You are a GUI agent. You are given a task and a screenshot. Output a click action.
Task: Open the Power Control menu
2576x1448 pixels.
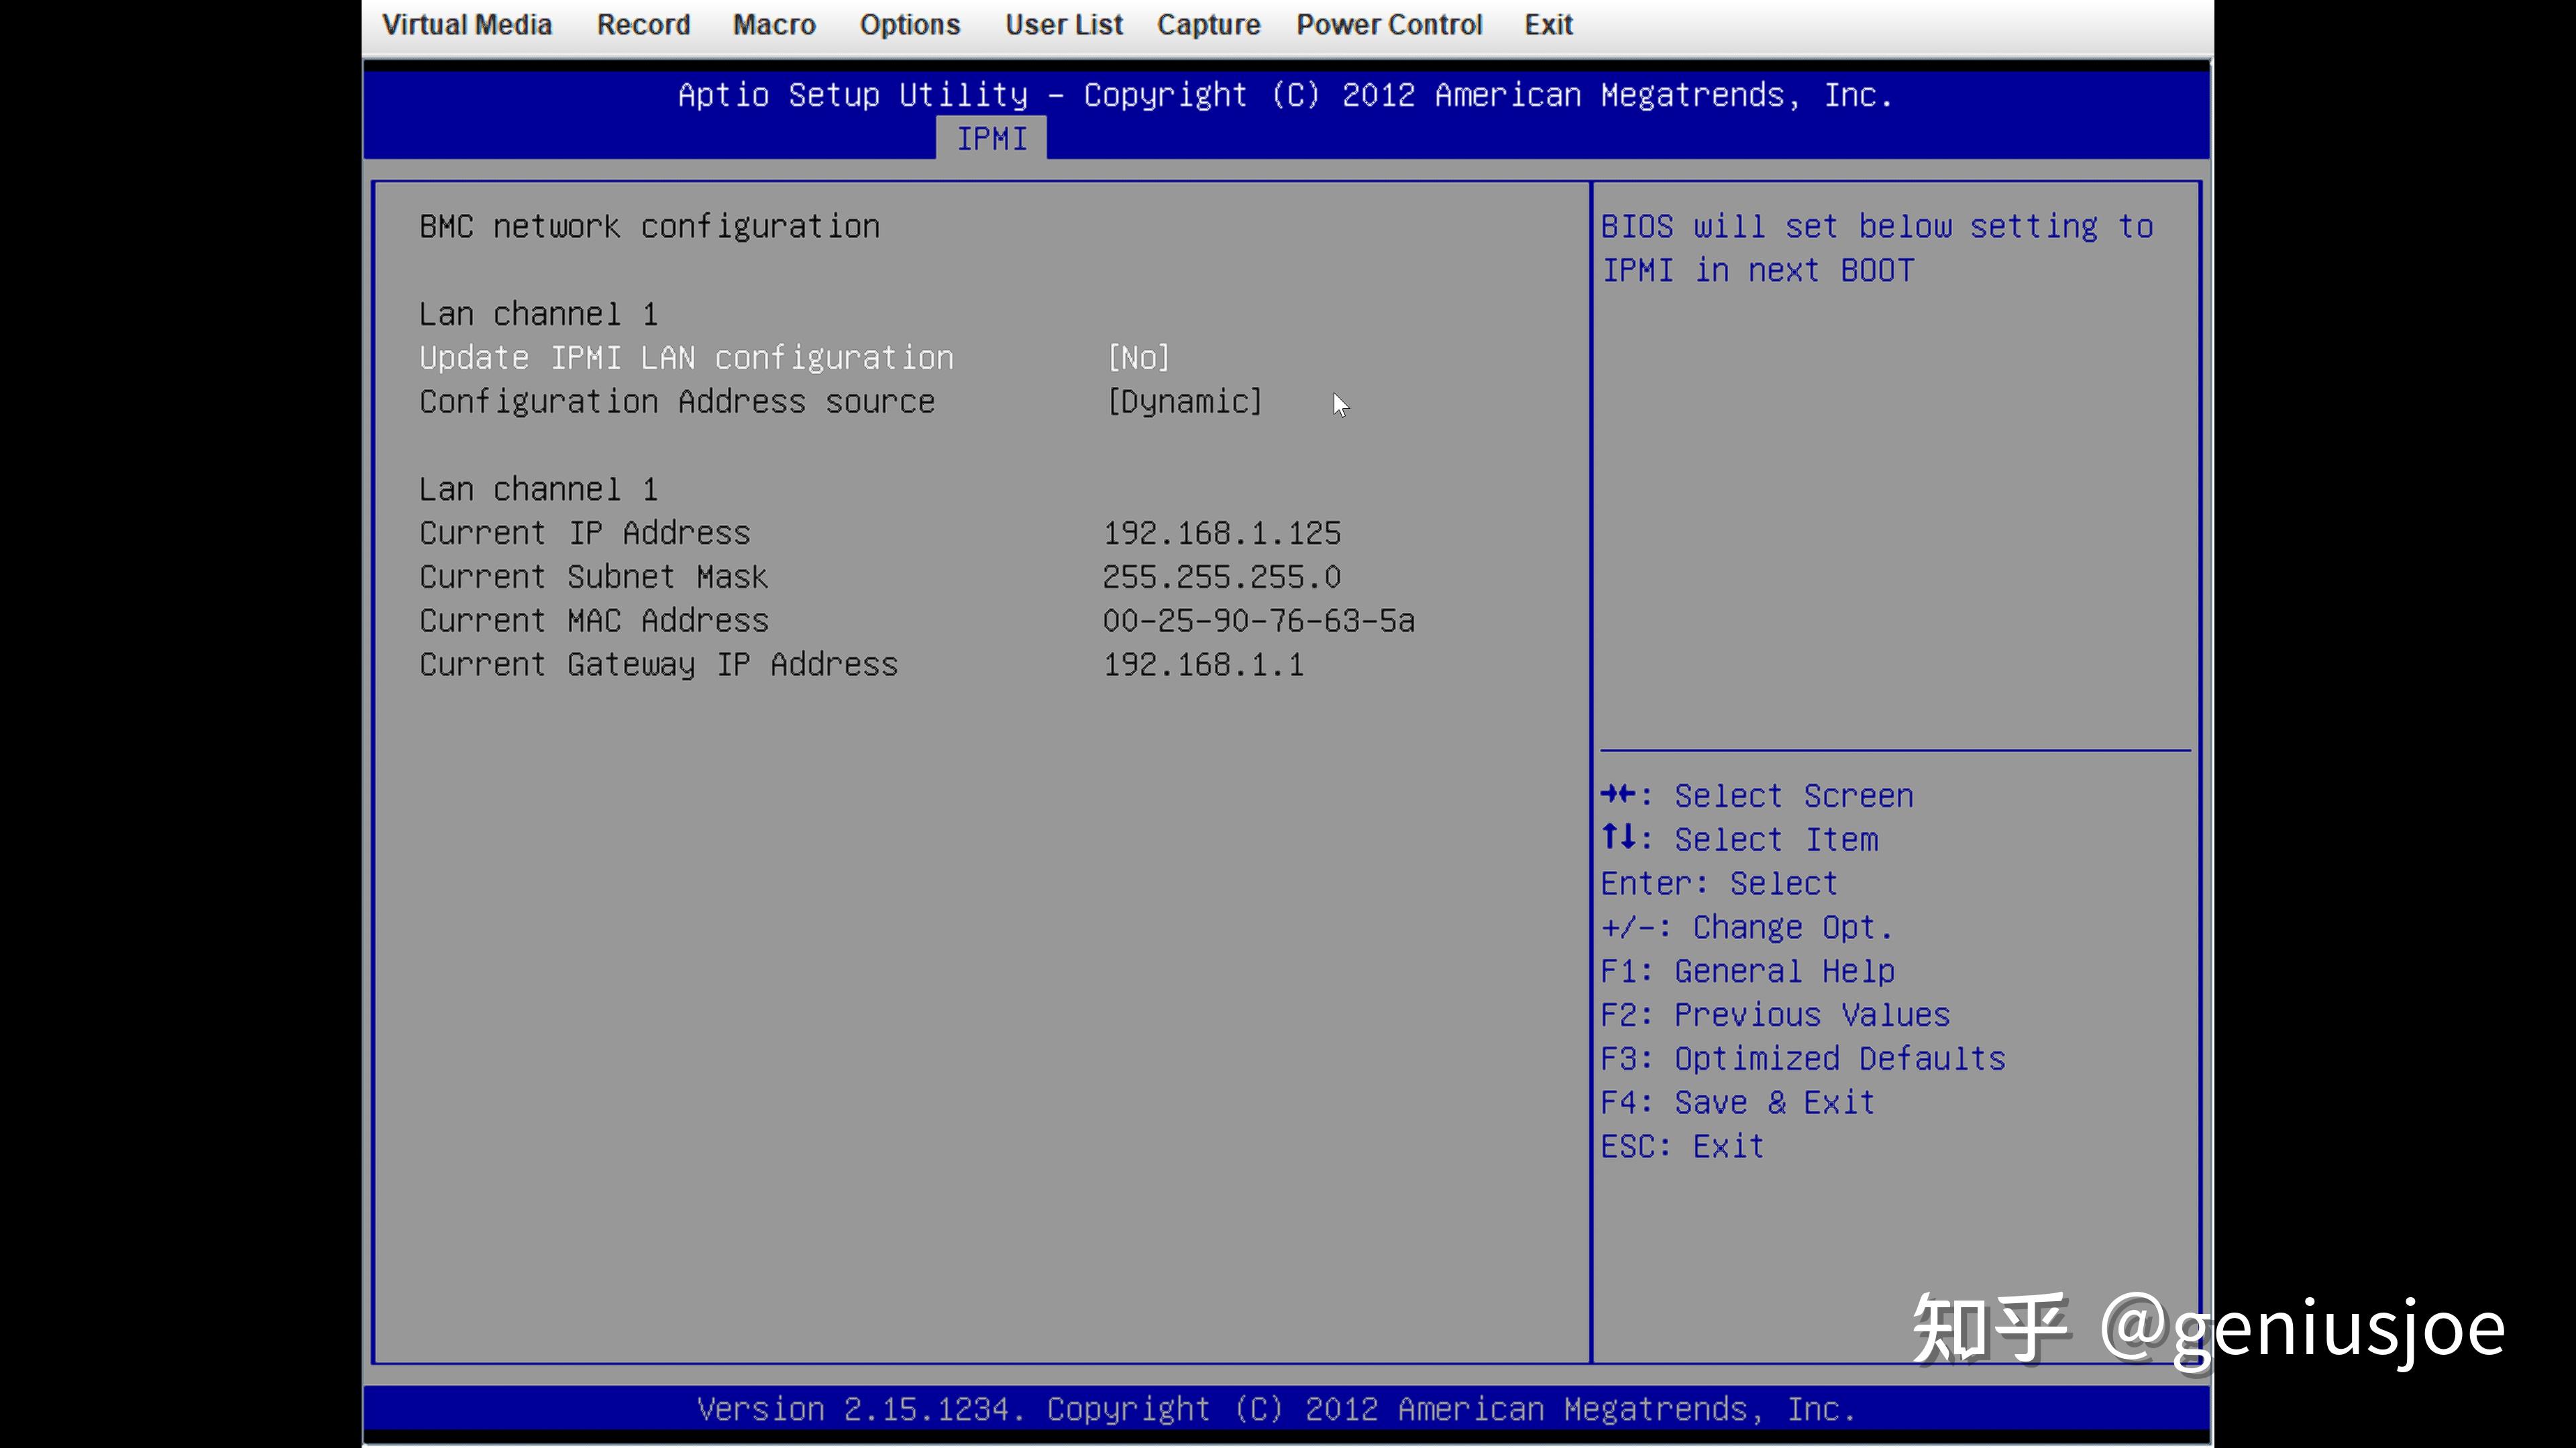(x=1389, y=25)
